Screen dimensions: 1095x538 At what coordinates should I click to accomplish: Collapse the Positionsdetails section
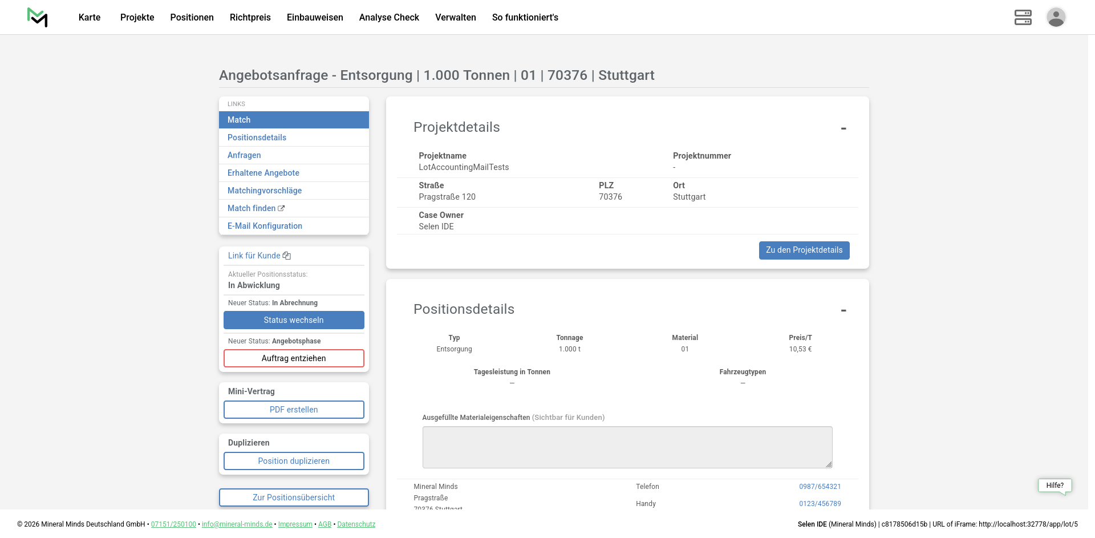[843, 310]
